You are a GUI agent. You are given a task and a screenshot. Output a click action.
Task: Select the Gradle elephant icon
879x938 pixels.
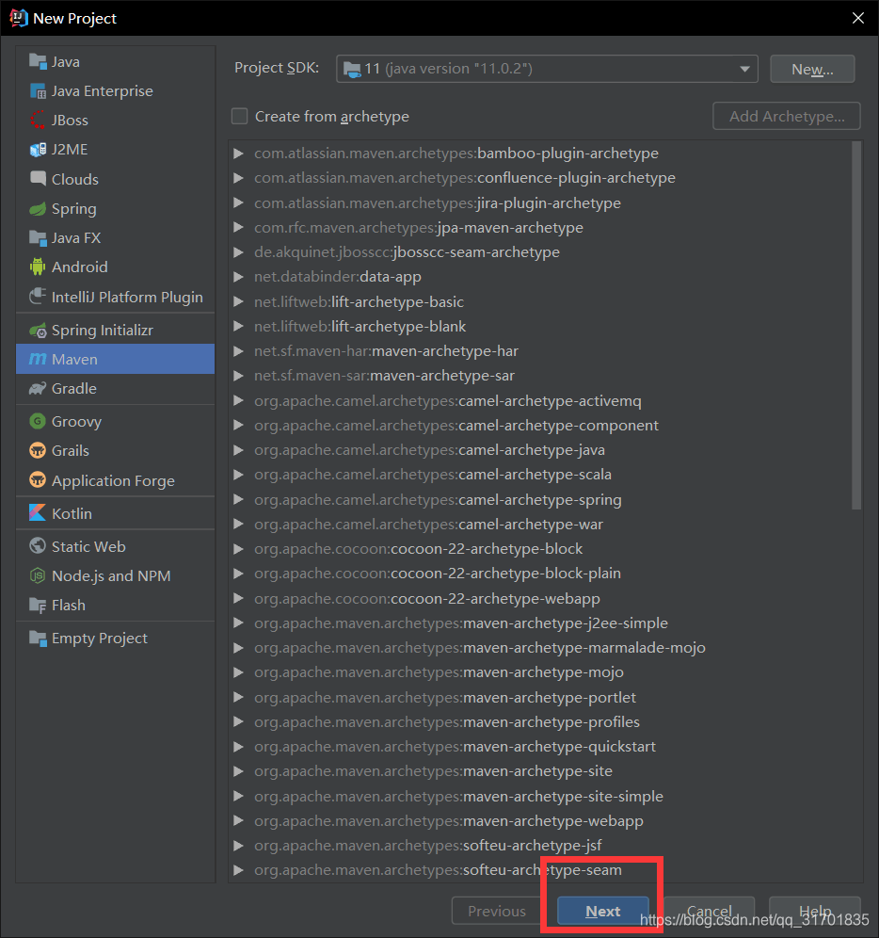(x=38, y=389)
